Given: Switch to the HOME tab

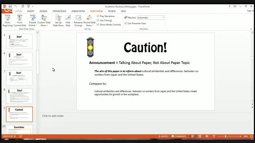Looking at the screenshot, I should tap(19, 11).
